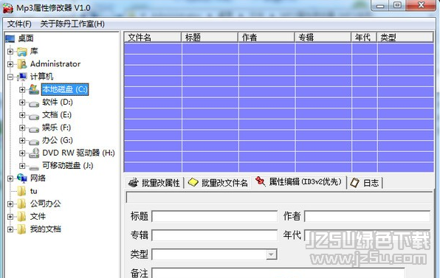Open the 文件(F) menu
Viewport: 440px width, 278px height.
tap(19, 24)
